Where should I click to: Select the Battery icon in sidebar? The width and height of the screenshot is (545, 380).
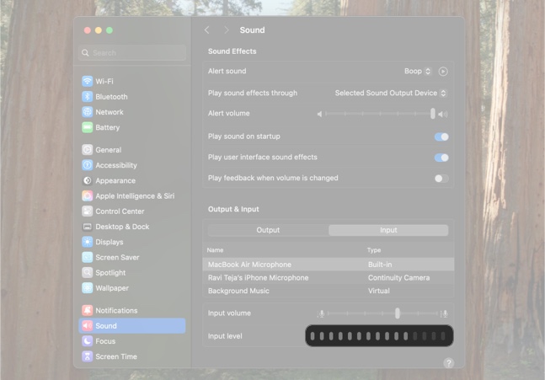pos(88,127)
